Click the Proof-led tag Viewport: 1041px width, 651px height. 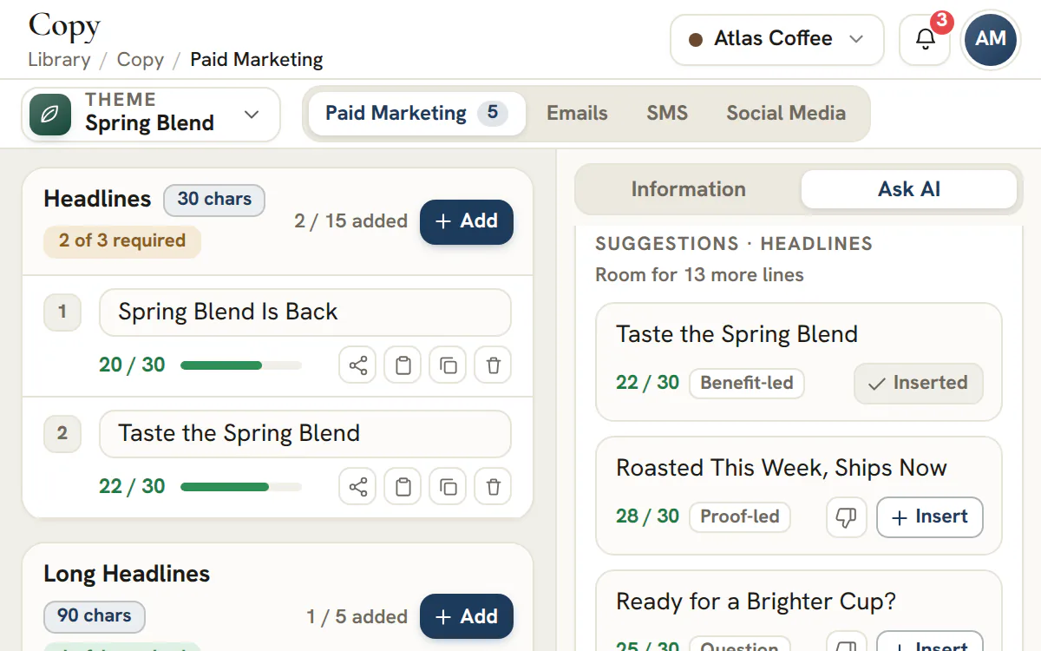pyautogui.click(x=740, y=517)
